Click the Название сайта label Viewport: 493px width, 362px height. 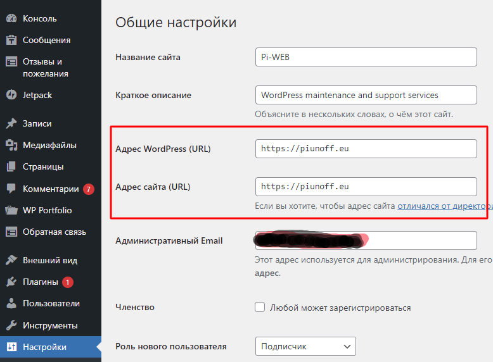pos(148,57)
